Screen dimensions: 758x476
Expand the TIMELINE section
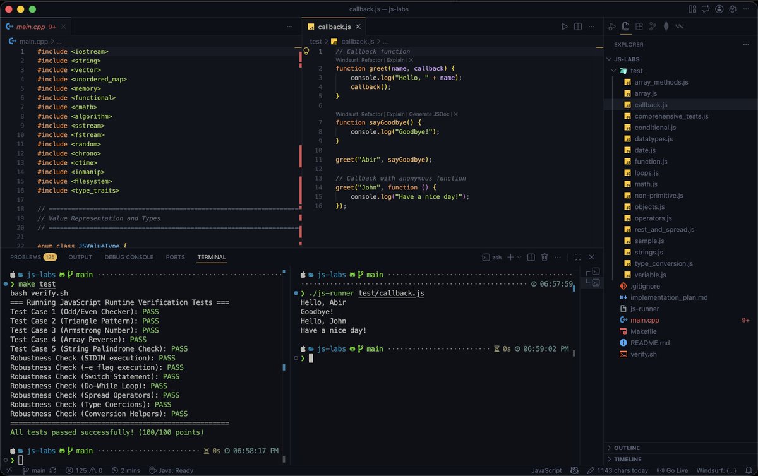pos(679,459)
